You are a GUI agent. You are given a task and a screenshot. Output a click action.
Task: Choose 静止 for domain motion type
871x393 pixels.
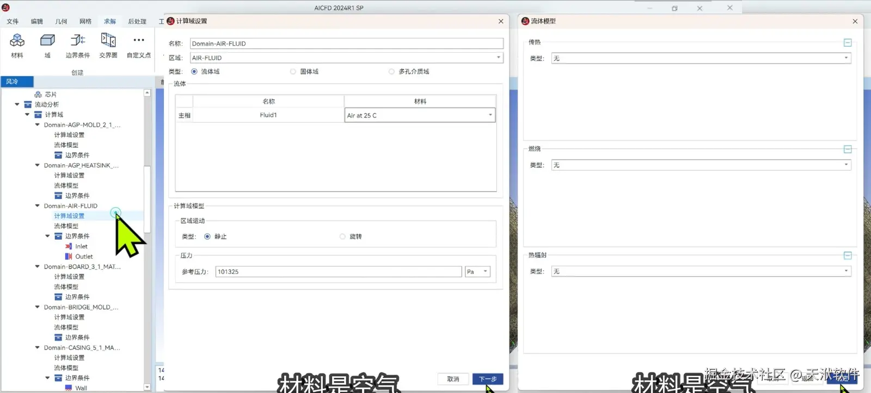click(207, 236)
